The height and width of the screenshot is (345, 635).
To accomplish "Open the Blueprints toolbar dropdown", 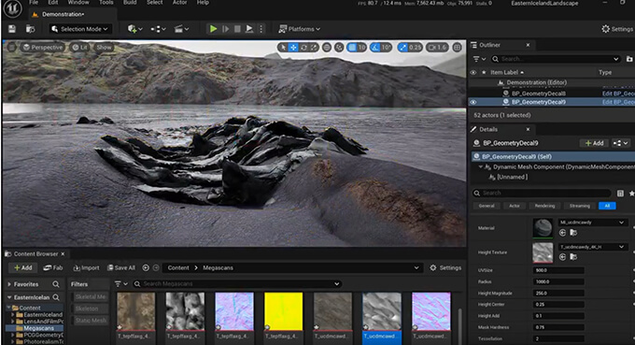I will (158, 29).
